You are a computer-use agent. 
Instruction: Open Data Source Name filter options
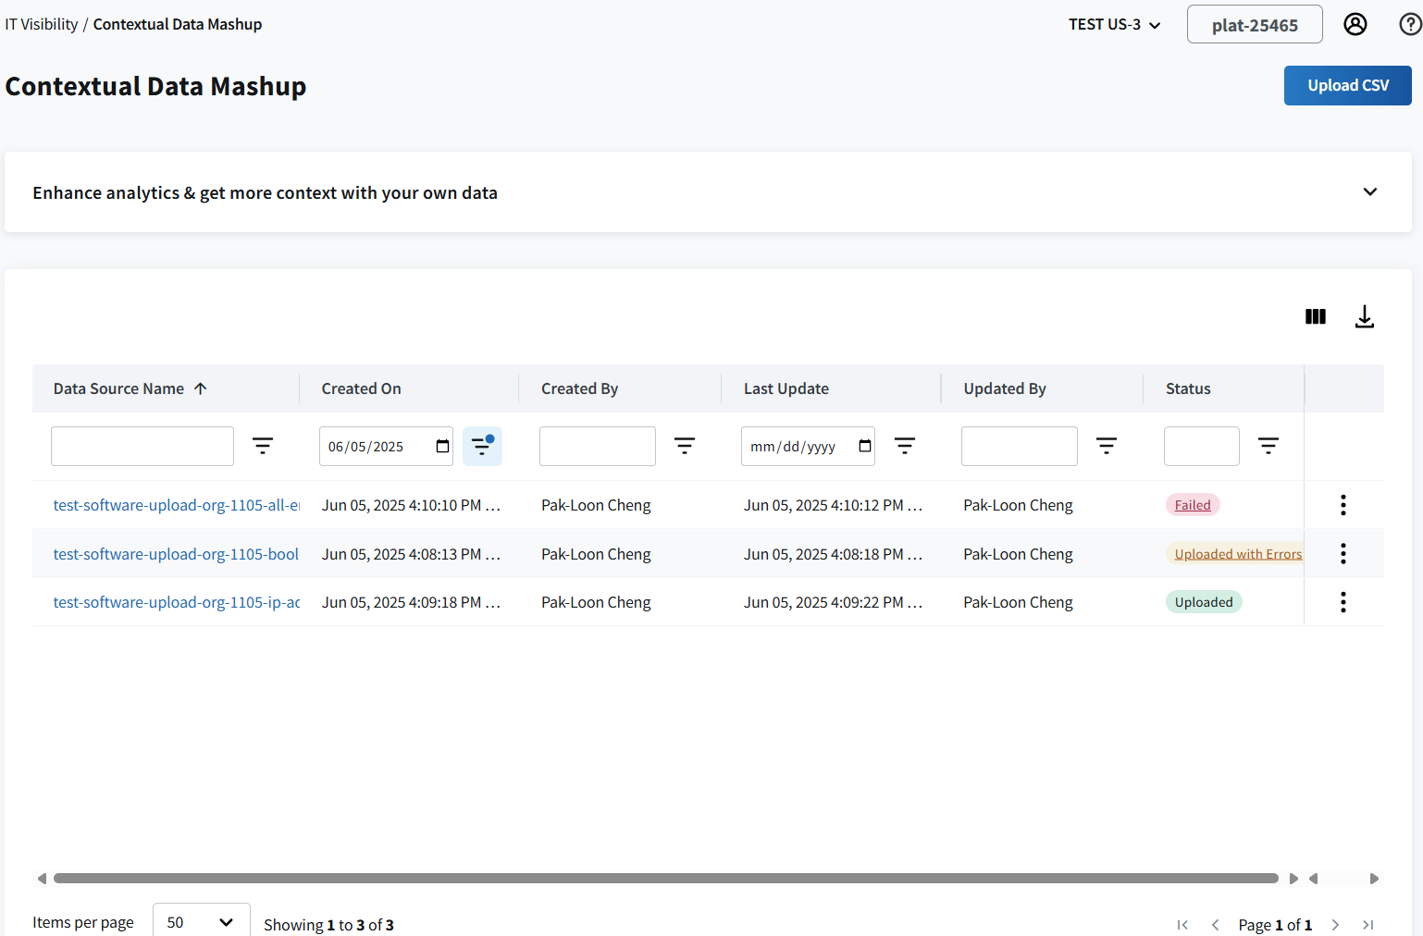[x=263, y=447]
